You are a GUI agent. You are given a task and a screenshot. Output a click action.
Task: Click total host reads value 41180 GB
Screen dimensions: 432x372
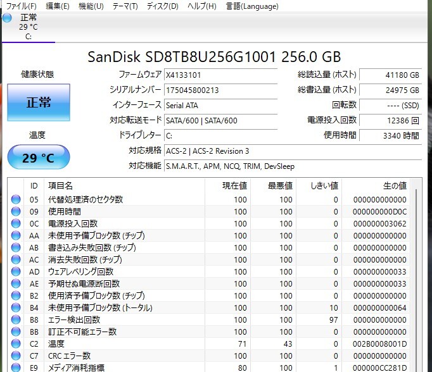click(390, 75)
